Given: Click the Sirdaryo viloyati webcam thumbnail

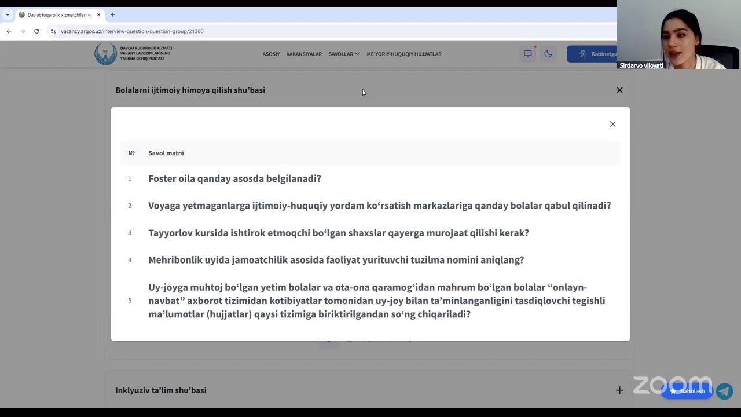Looking at the screenshot, I should (x=679, y=35).
